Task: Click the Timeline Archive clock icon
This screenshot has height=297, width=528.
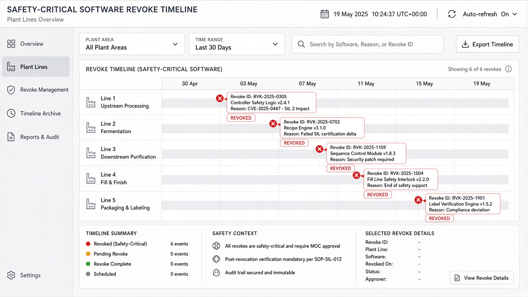Action: click(x=11, y=113)
